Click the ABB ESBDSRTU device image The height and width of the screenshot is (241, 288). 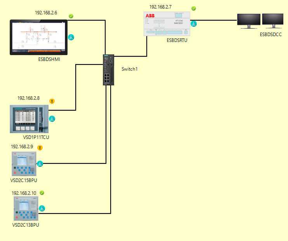171,24
